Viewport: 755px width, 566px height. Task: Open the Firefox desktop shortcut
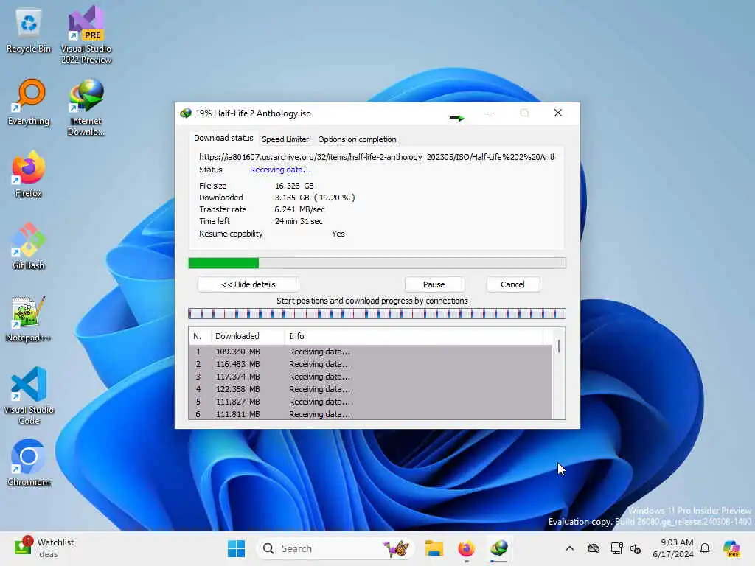pyautogui.click(x=29, y=174)
